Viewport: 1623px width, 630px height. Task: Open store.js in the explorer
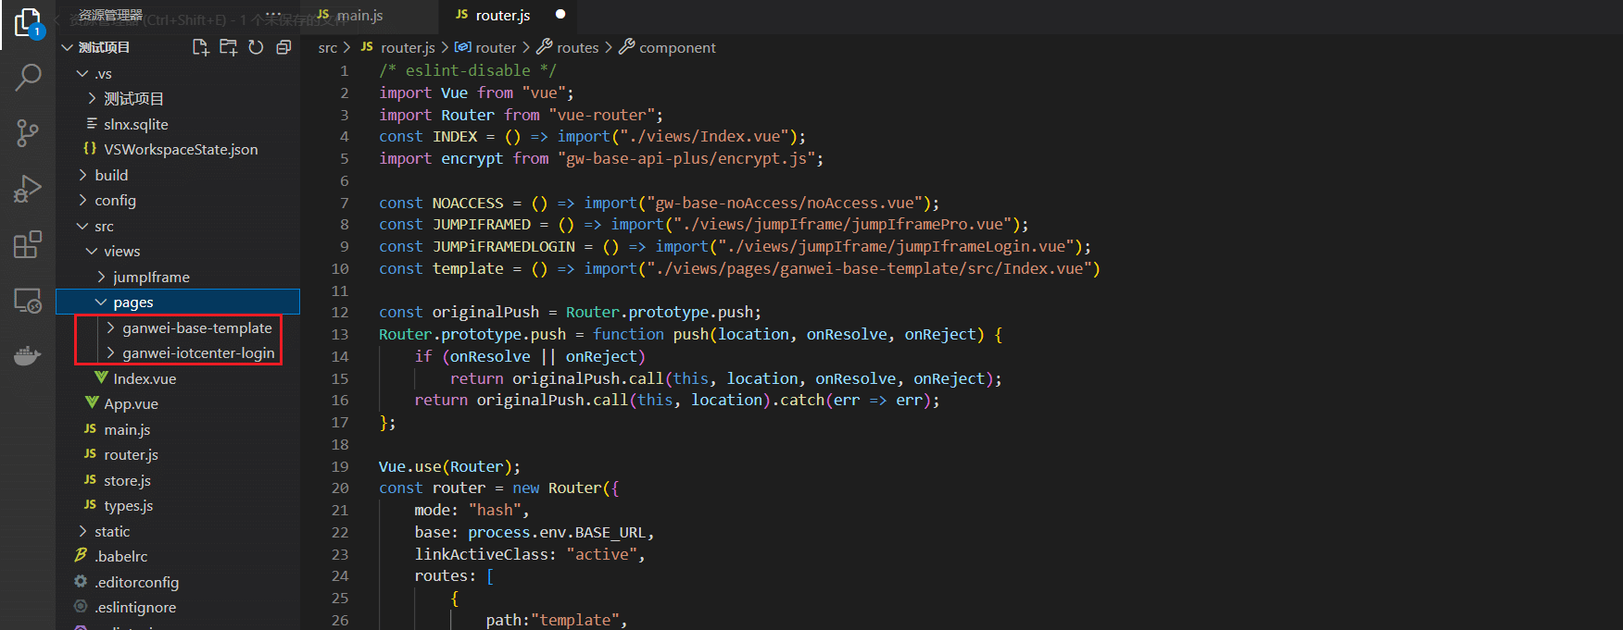pyautogui.click(x=127, y=480)
